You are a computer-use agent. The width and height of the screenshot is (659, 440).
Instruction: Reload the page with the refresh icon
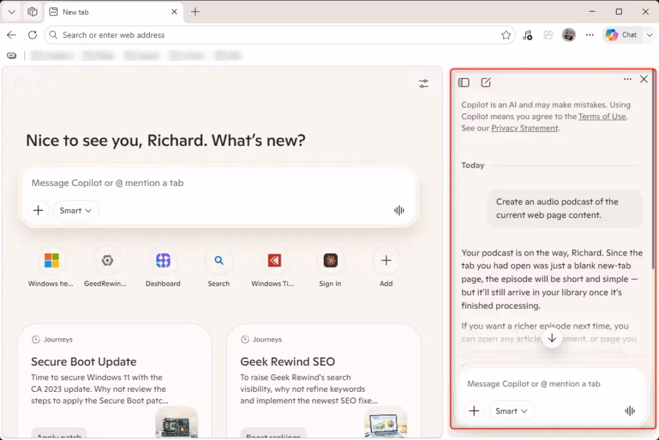coord(32,35)
